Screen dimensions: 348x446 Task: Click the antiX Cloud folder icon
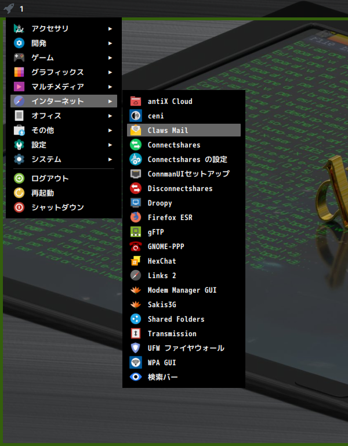click(x=136, y=101)
